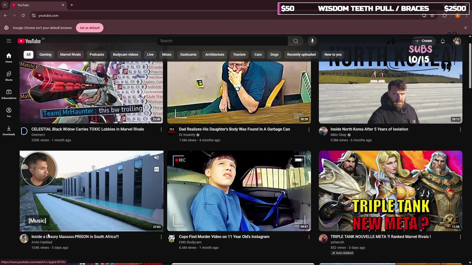Viewport: 472px width, 265px height.
Task: Open options for TRIPLE TANK video
Action: 460,237
